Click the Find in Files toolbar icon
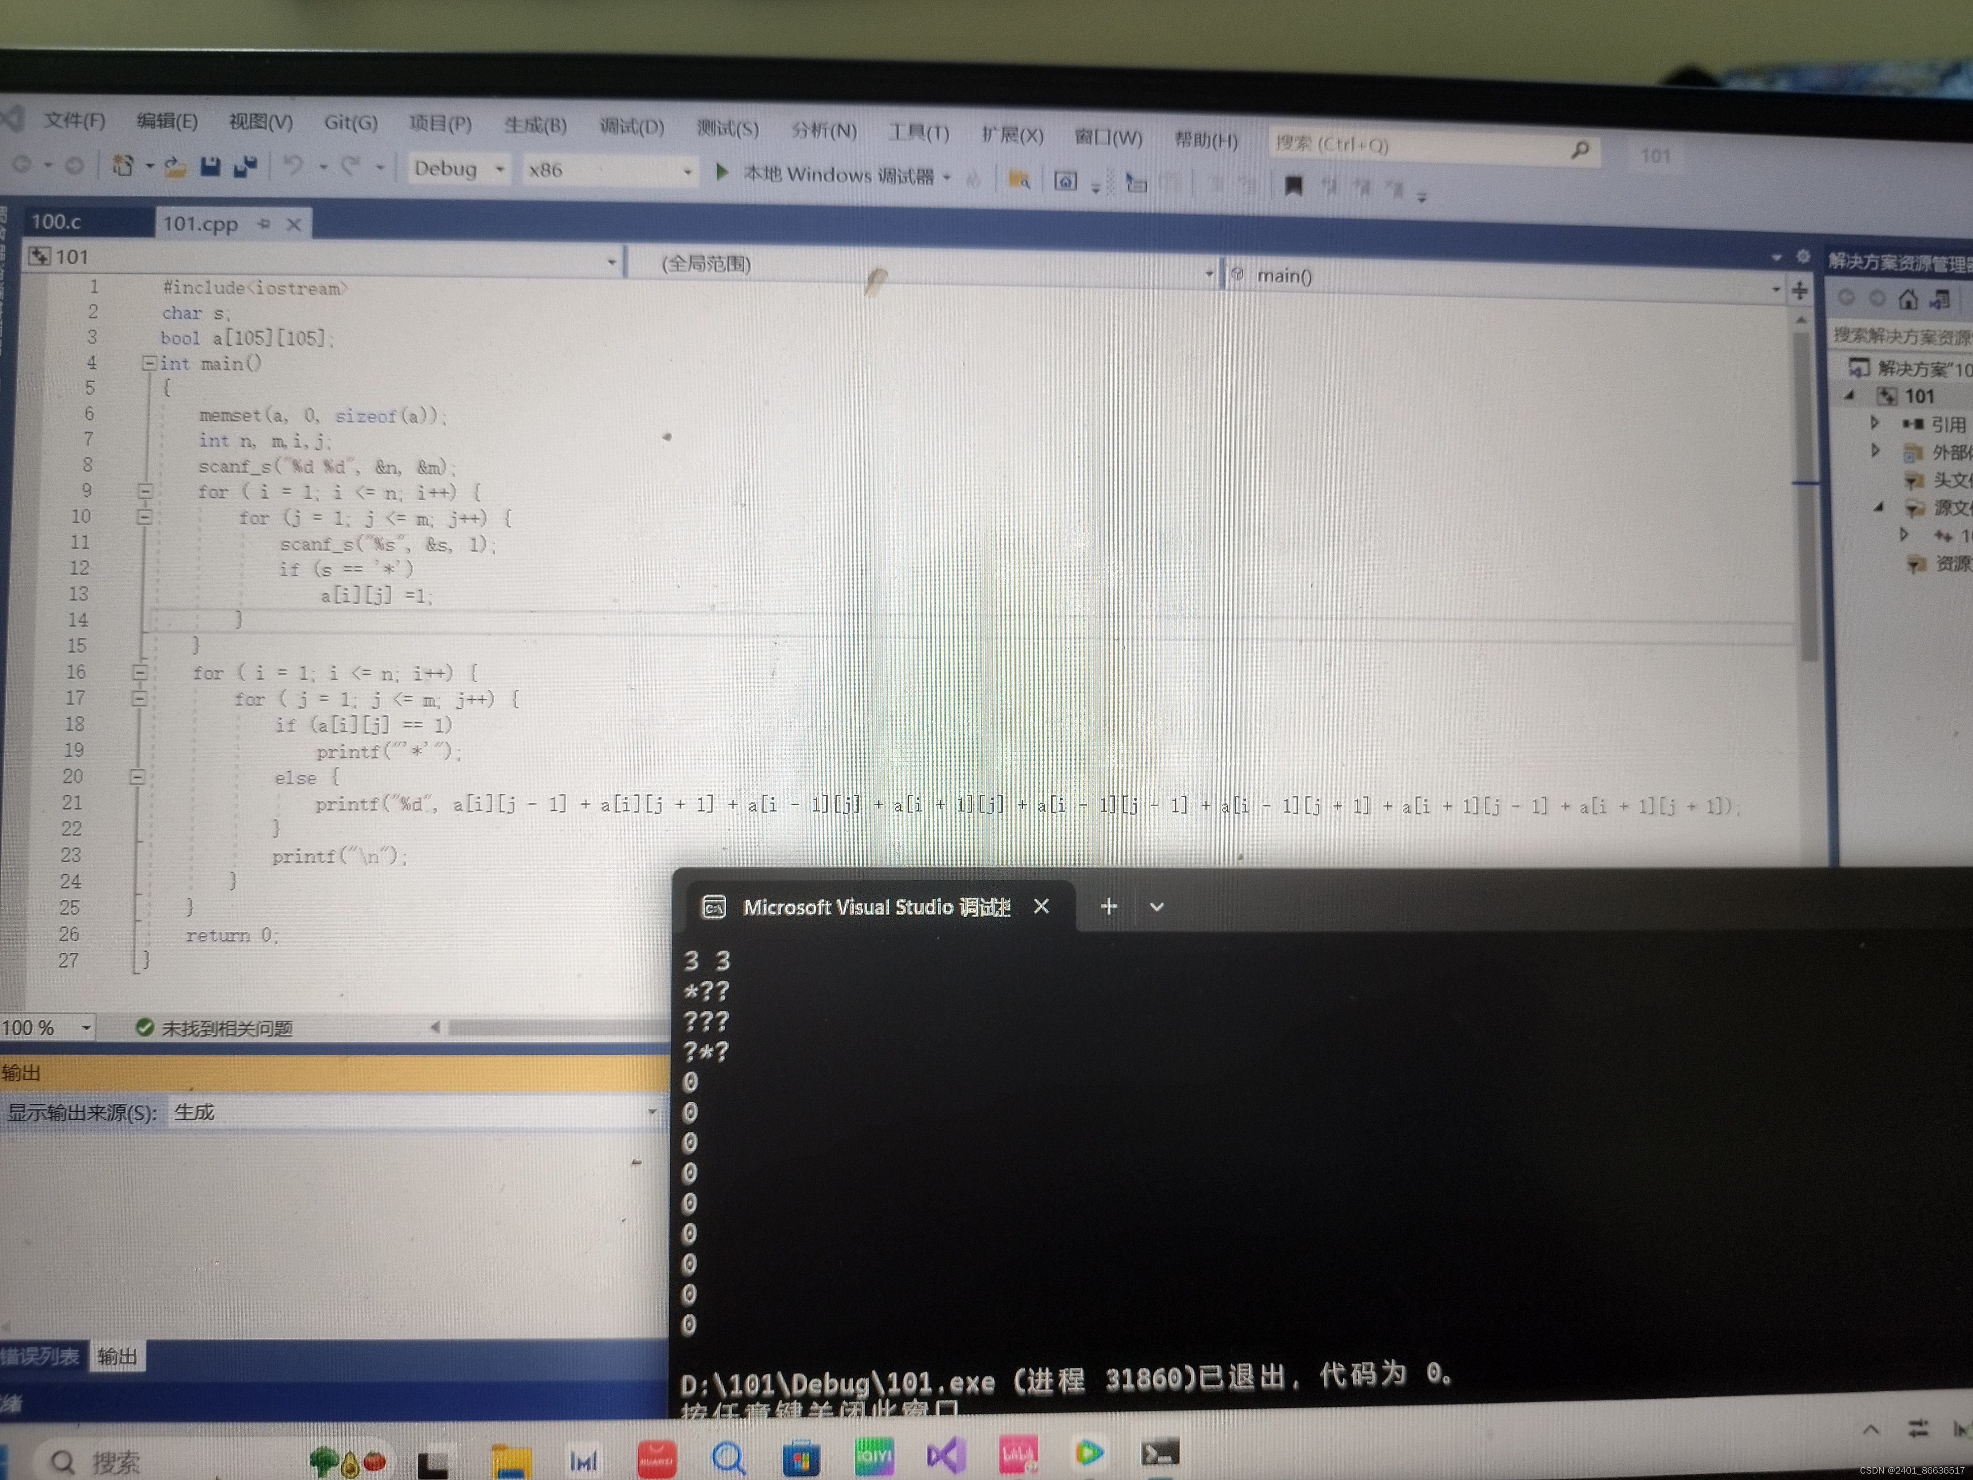The width and height of the screenshot is (1973, 1480). tap(1018, 179)
